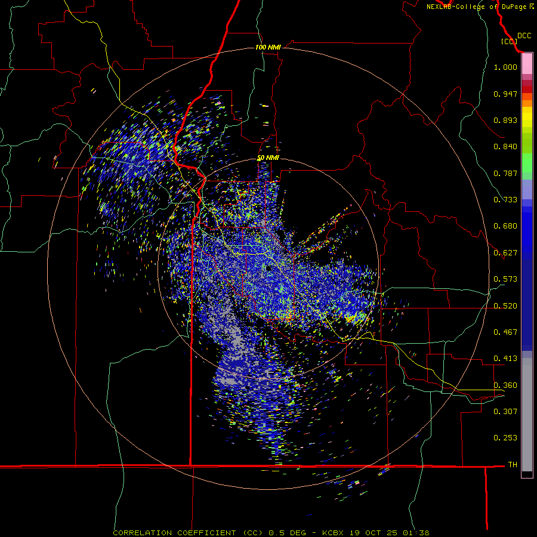Viewport: 537px width, 537px height.
Task: Click the 50 NMI range ring label
Action: 268,158
